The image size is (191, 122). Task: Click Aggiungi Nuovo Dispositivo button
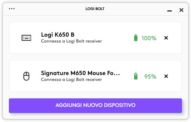(x=95, y=105)
